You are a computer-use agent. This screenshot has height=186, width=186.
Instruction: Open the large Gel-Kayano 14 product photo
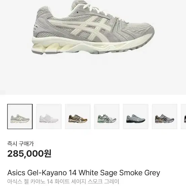(x=93, y=47)
